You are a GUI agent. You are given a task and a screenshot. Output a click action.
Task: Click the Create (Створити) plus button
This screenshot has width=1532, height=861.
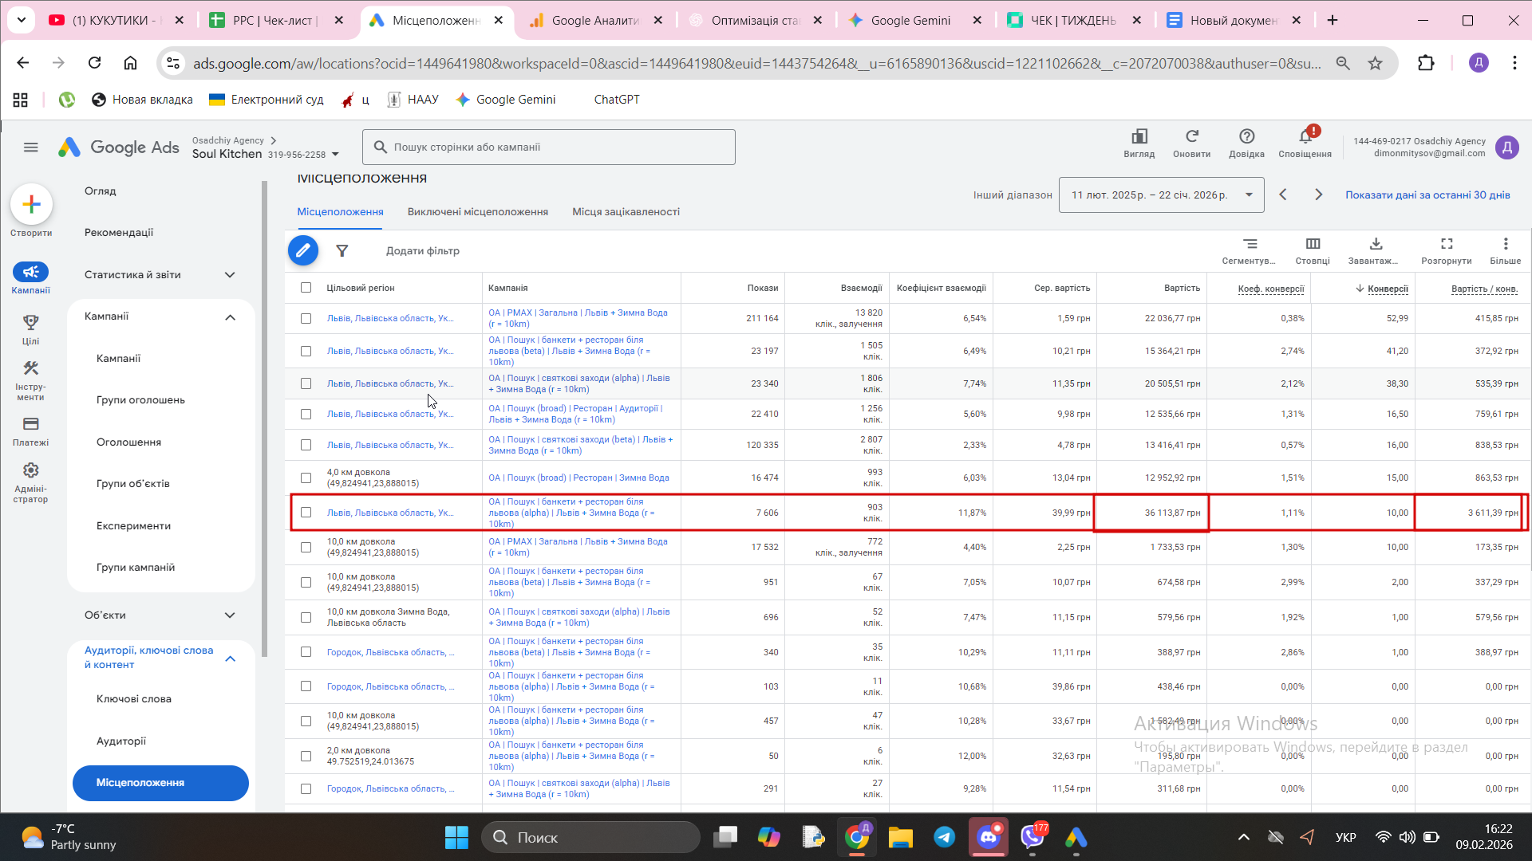tap(31, 205)
